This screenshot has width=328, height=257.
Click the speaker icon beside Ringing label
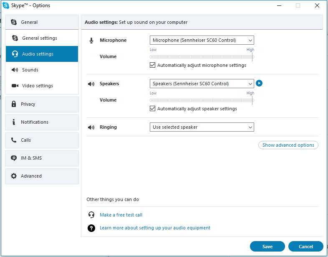point(91,127)
